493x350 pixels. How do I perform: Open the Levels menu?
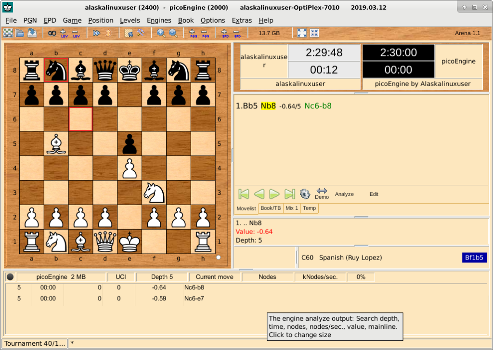130,20
